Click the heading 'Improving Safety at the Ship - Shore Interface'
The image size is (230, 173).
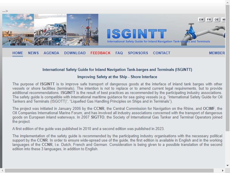[x=117, y=77]
